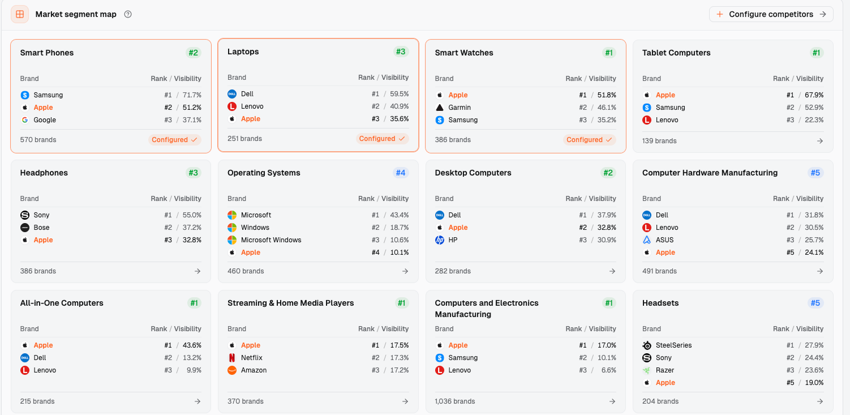The image size is (850, 415).
Task: Open Headsets card via its arrow
Action: point(820,401)
